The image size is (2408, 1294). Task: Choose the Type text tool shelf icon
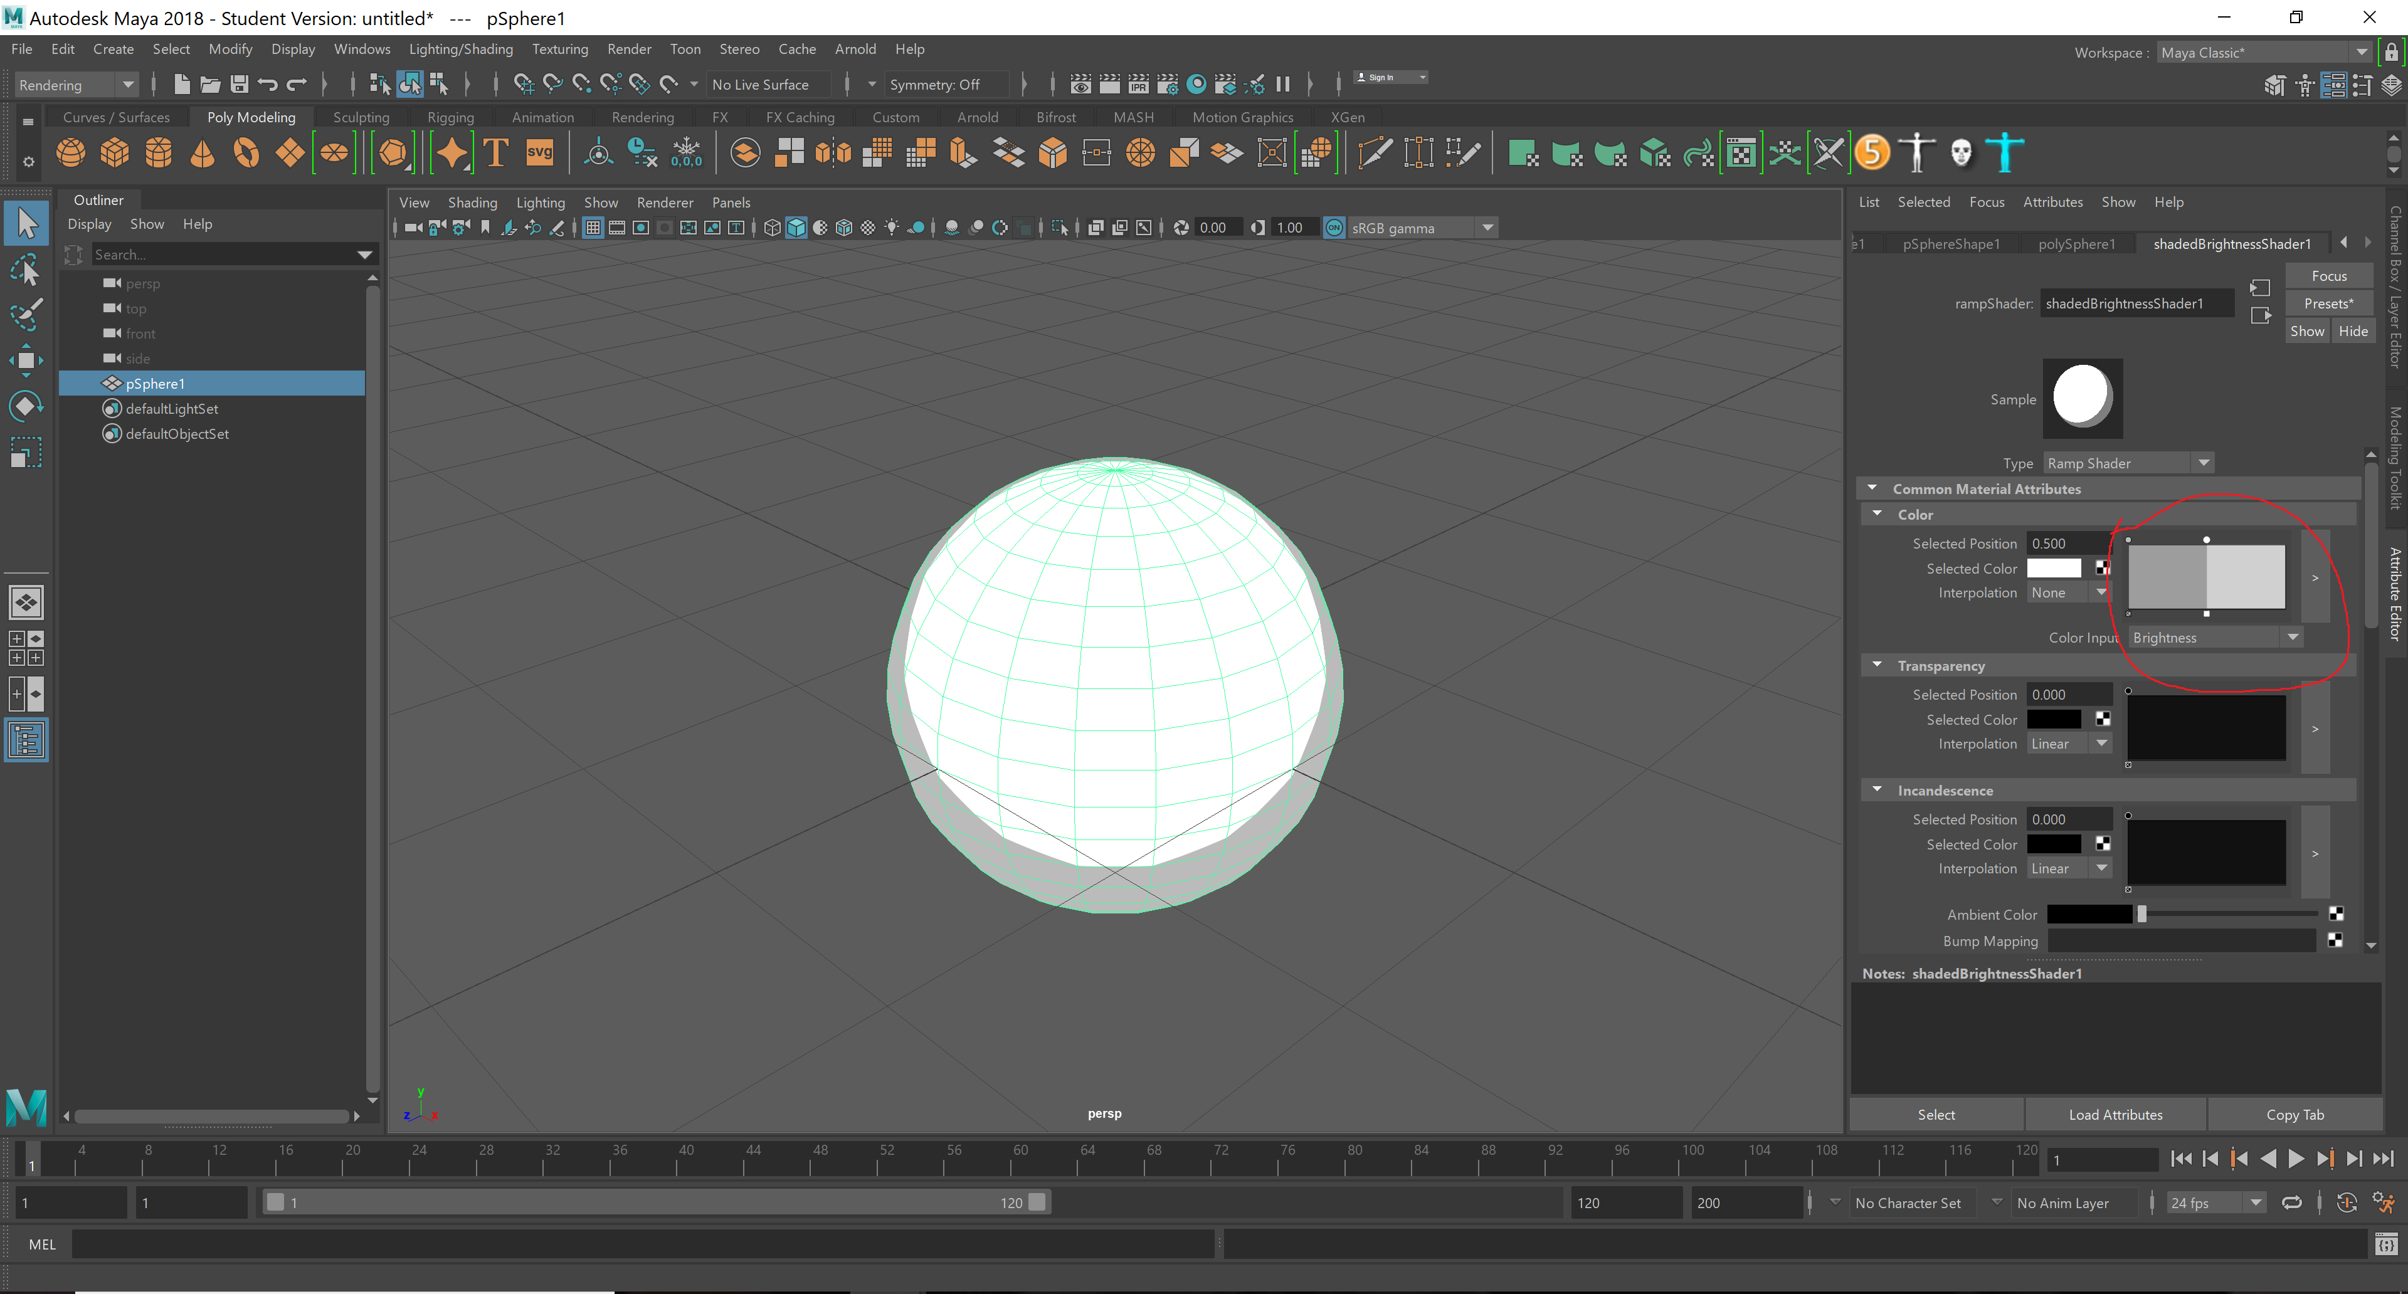tap(495, 152)
